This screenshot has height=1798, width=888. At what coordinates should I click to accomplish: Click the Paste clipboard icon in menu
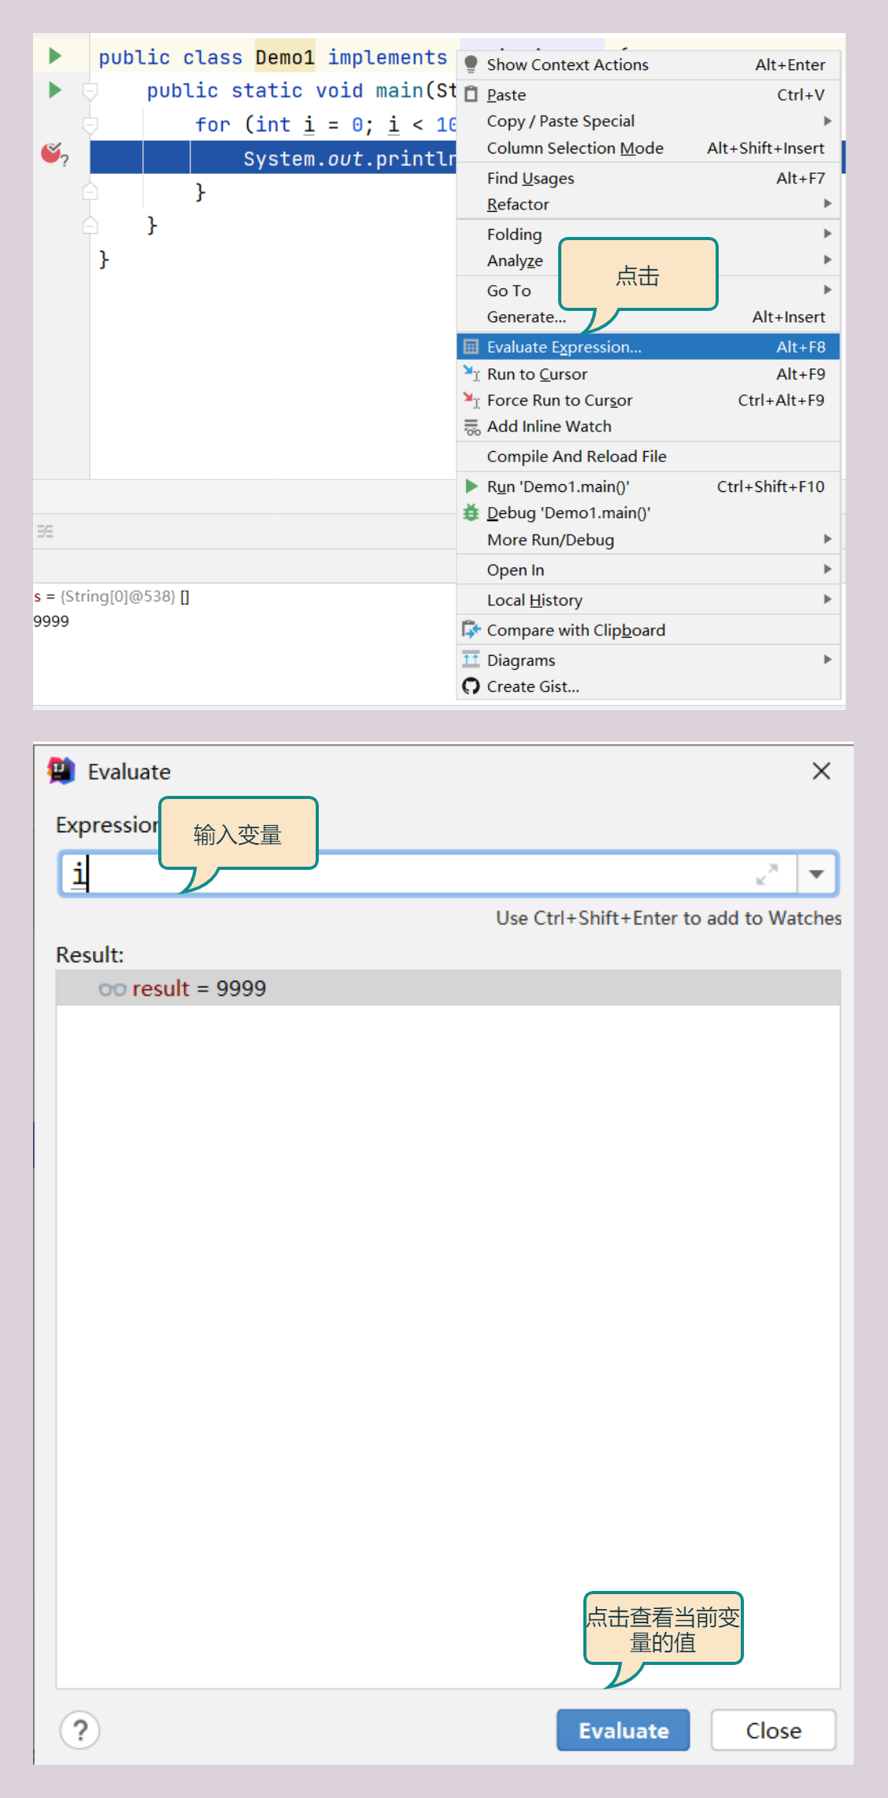point(471,94)
